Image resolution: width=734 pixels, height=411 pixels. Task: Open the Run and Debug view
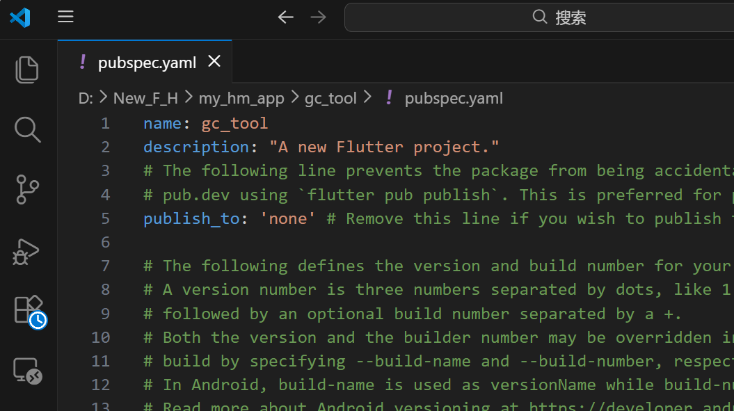(26, 252)
